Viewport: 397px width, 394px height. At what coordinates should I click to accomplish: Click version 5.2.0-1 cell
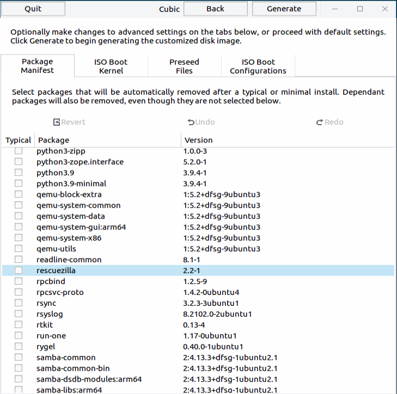coord(195,162)
